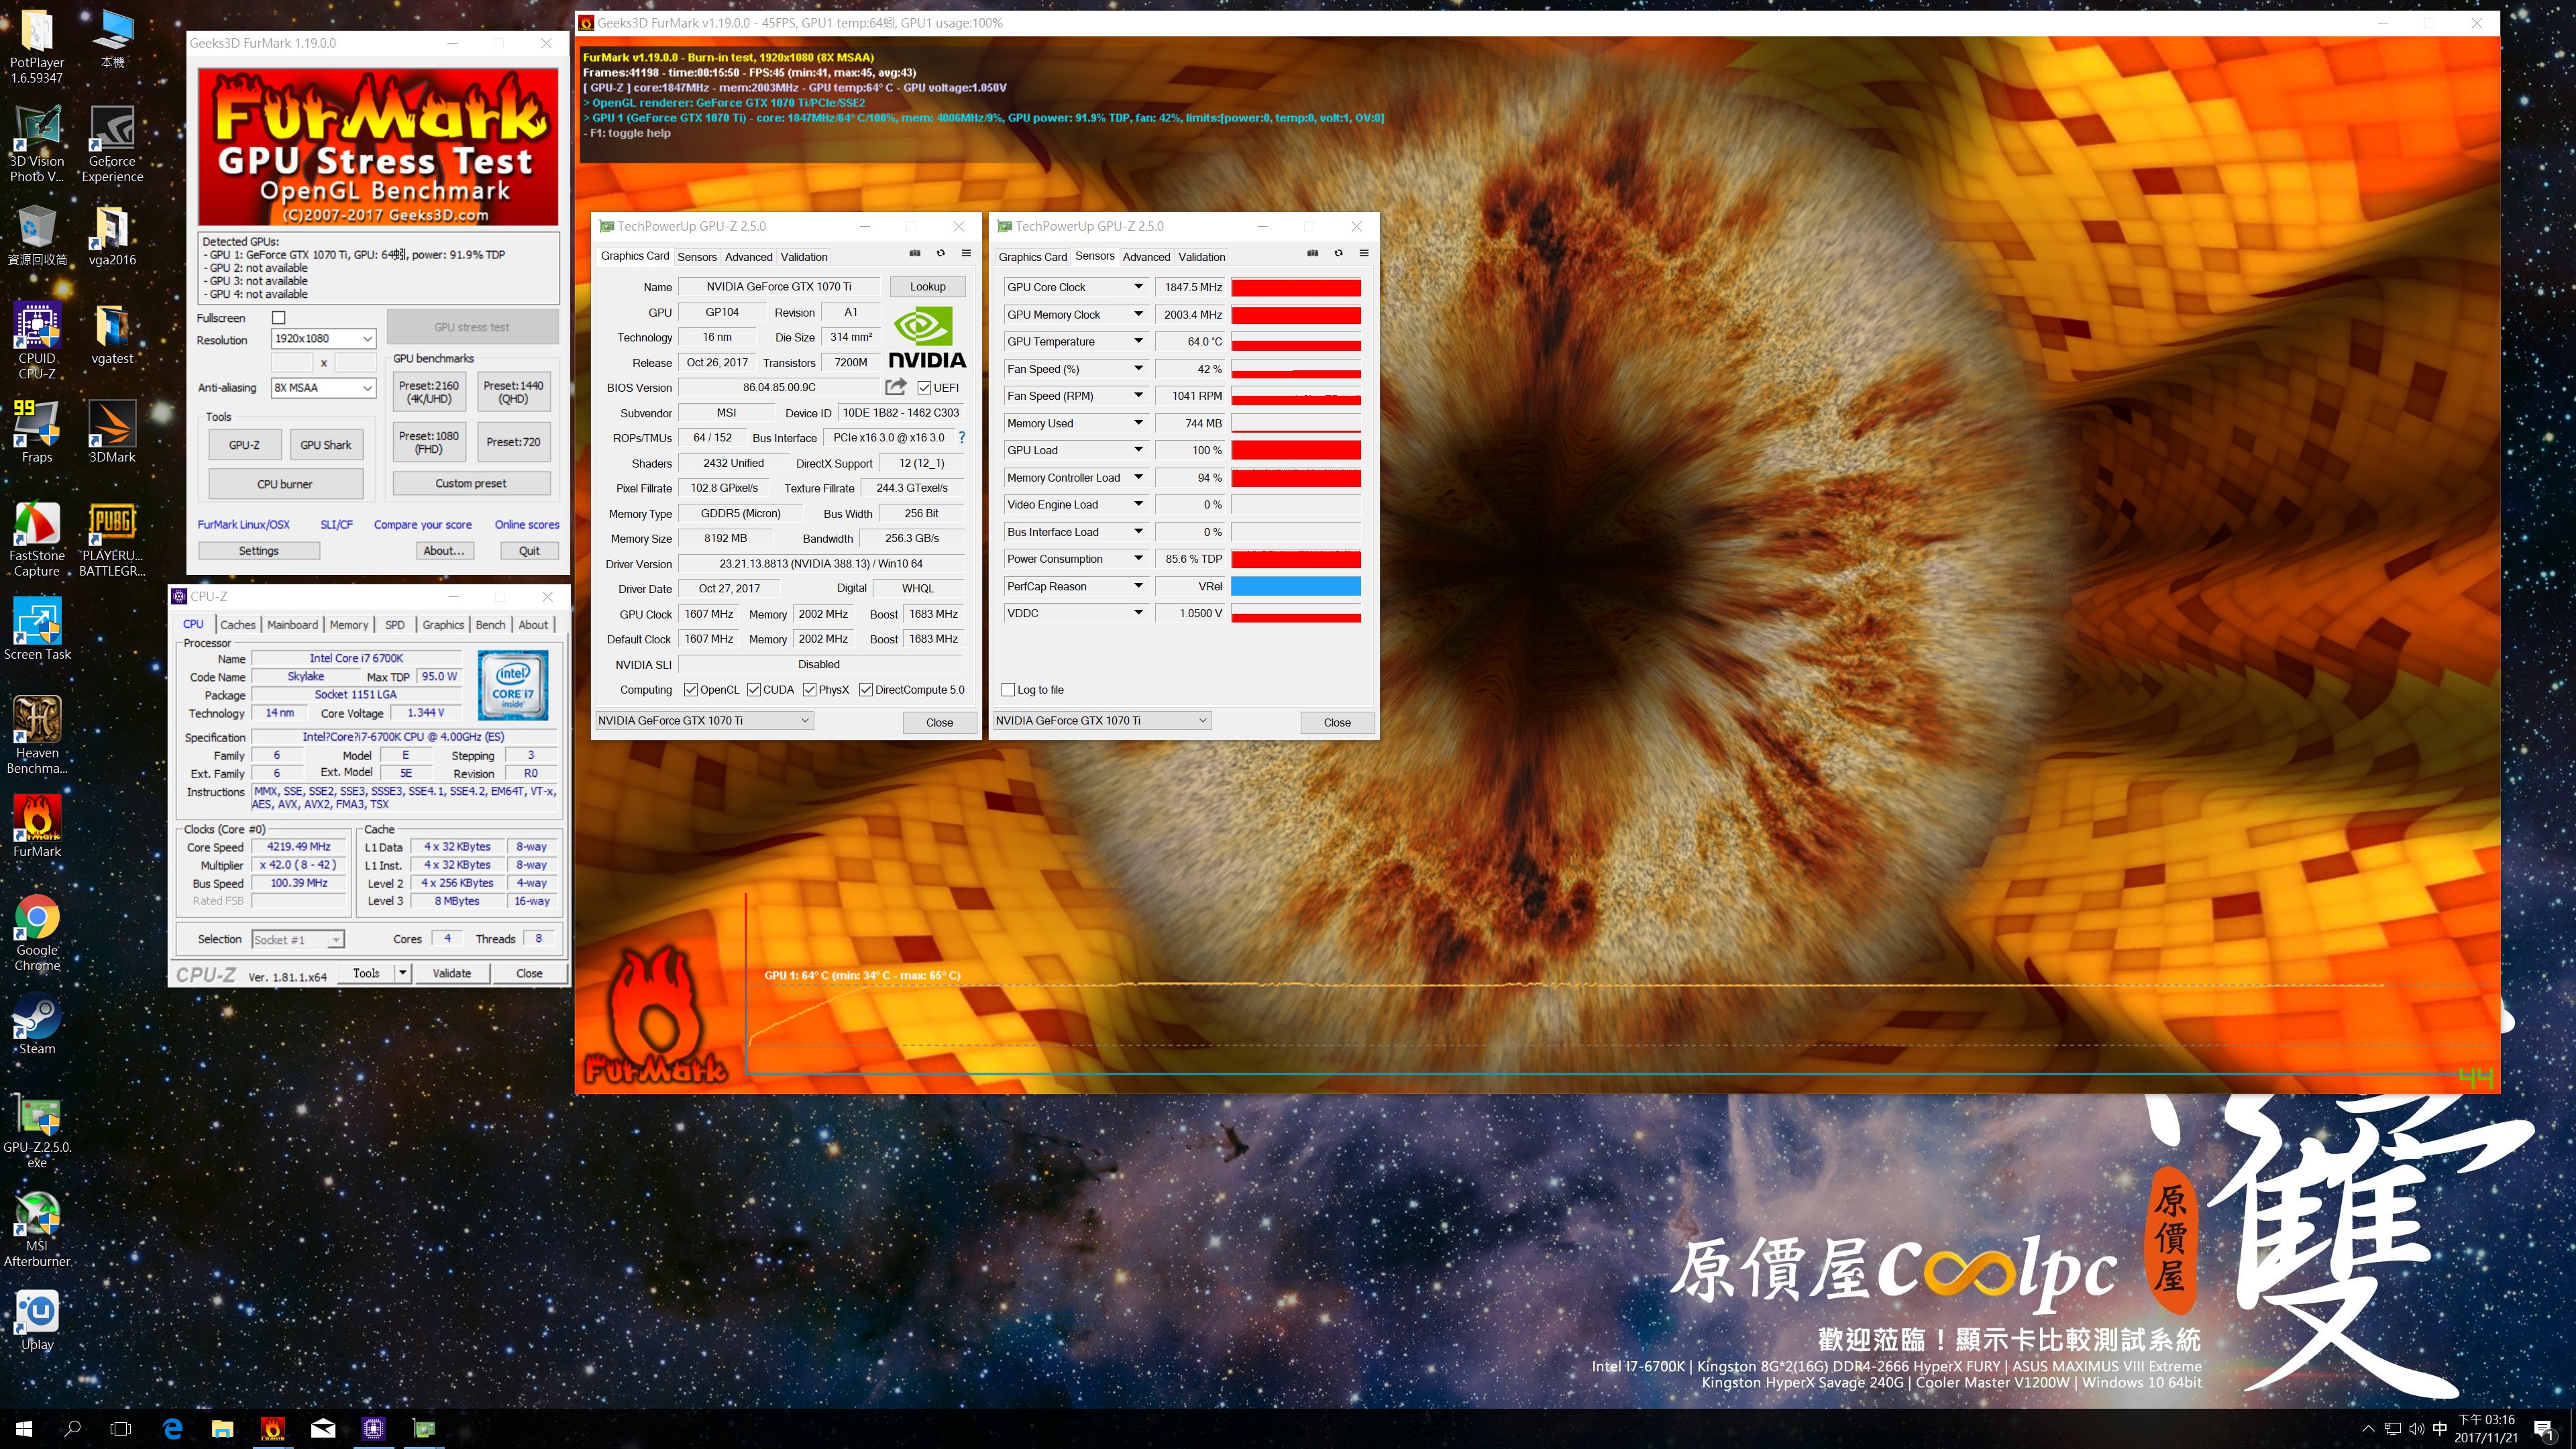The width and height of the screenshot is (2576, 1449).
Task: Open the Advanced tab in GPU-Z Graphics Card window
Action: (749, 257)
